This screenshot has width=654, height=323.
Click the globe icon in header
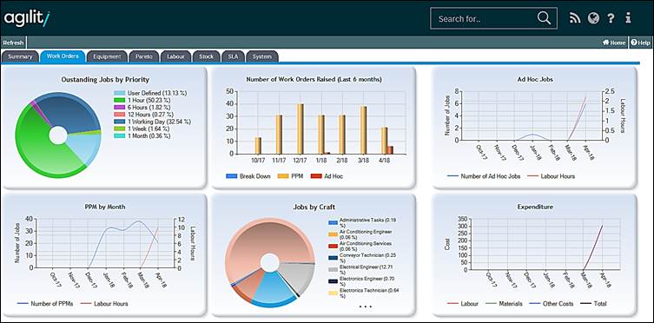[x=593, y=18]
